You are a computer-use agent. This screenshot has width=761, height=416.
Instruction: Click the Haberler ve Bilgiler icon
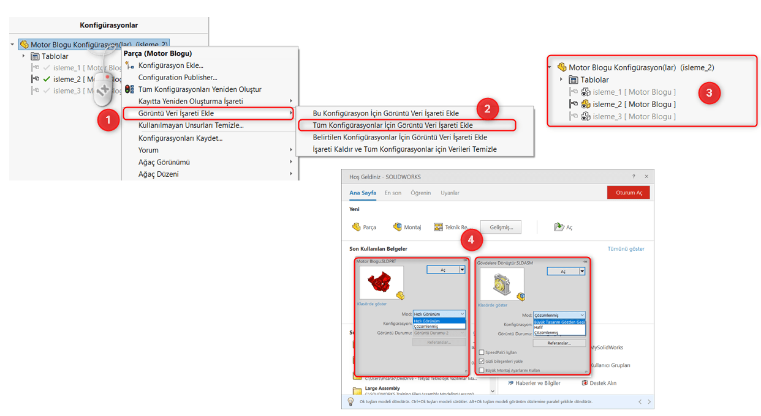click(510, 383)
